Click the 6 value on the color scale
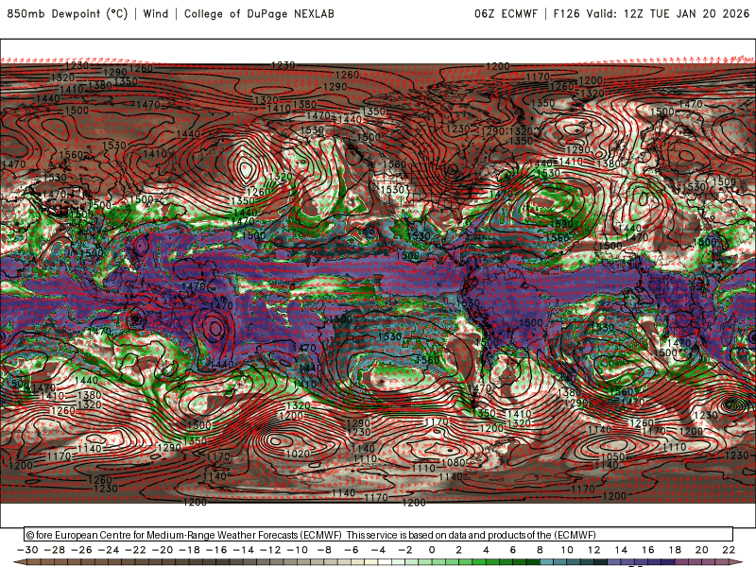Screen dimensions: 756x567 tap(512, 550)
